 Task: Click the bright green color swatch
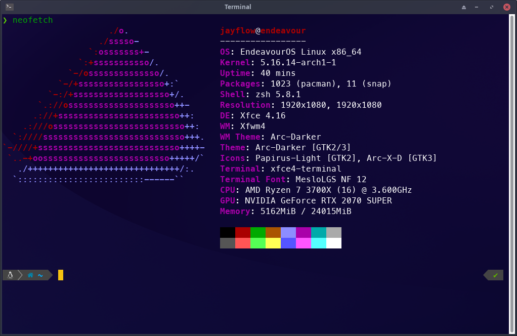pyautogui.click(x=258, y=243)
